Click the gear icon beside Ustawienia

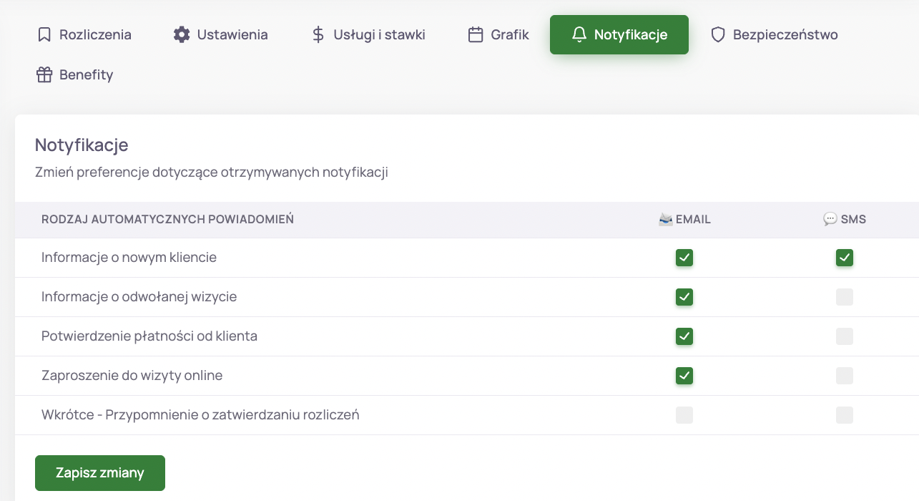click(182, 34)
